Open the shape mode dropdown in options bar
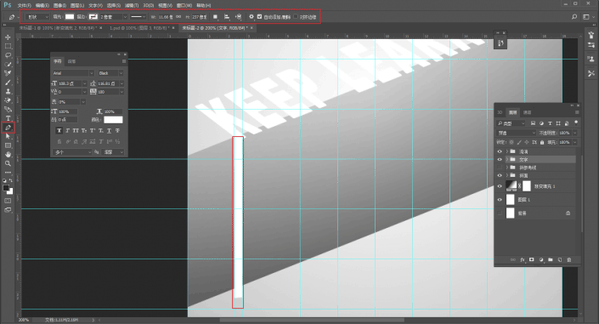 coord(38,17)
